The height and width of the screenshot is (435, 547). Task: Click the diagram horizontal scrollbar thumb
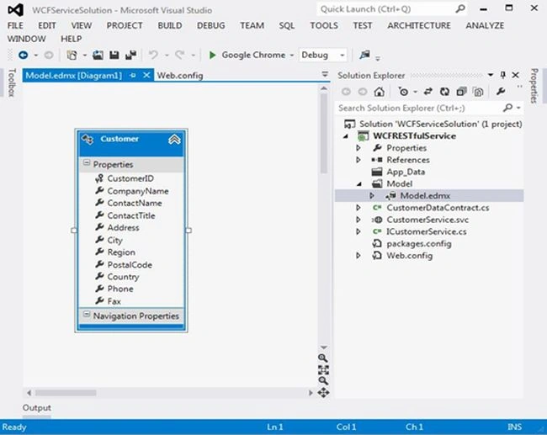pyautogui.click(x=66, y=393)
